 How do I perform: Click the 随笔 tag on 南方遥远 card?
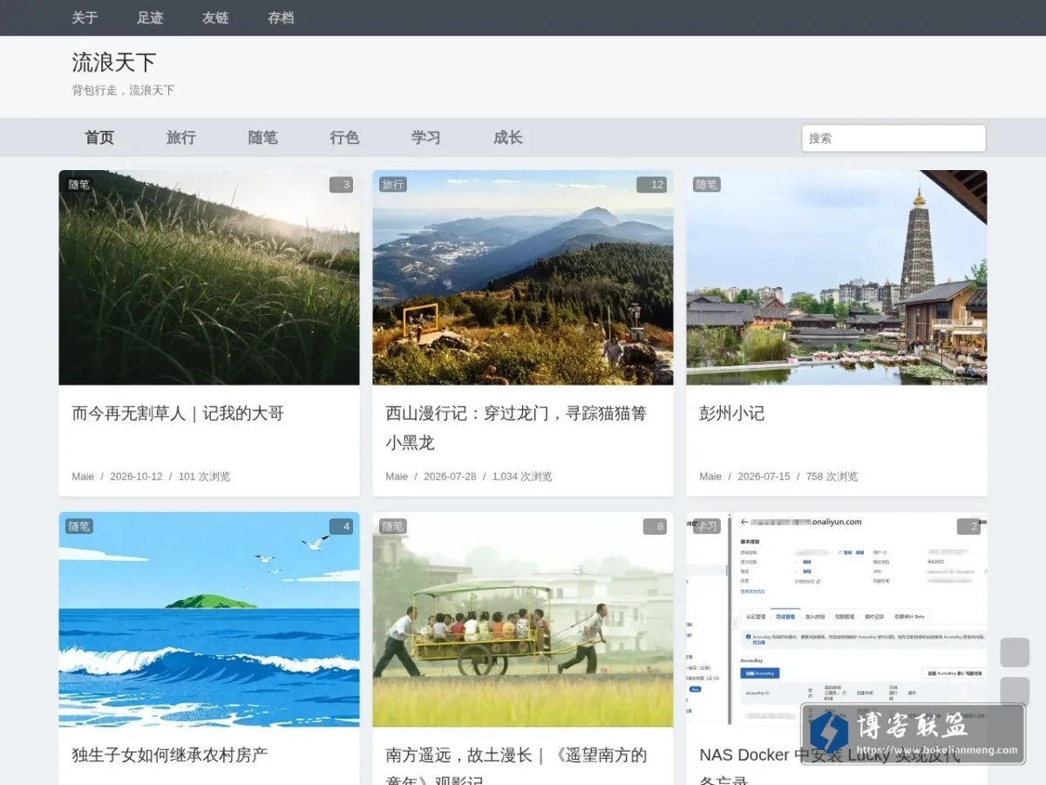click(x=393, y=527)
